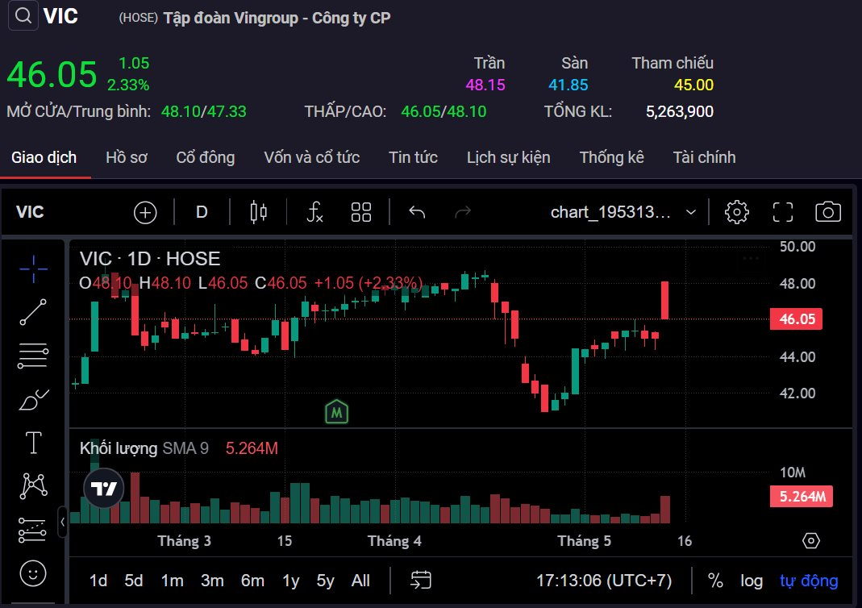Open price scale settings hexagon icon
Viewport: 862px width, 608px height.
tap(811, 541)
